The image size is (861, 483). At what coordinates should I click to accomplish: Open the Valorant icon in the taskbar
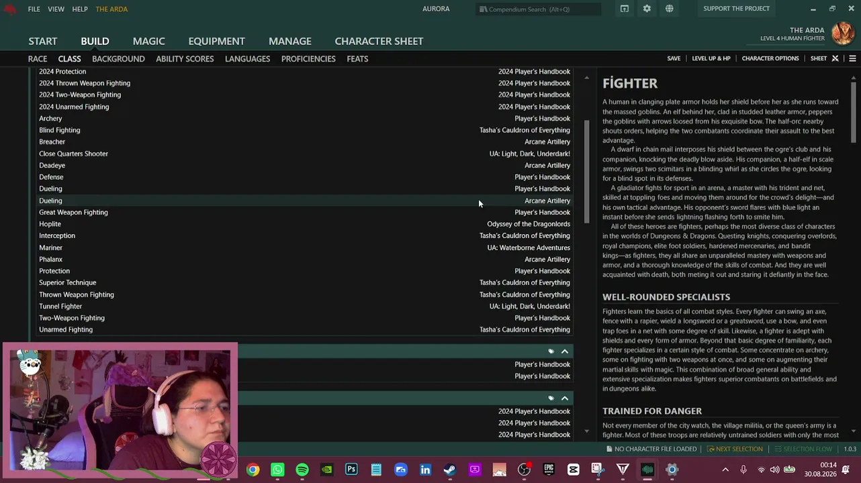coord(623,470)
